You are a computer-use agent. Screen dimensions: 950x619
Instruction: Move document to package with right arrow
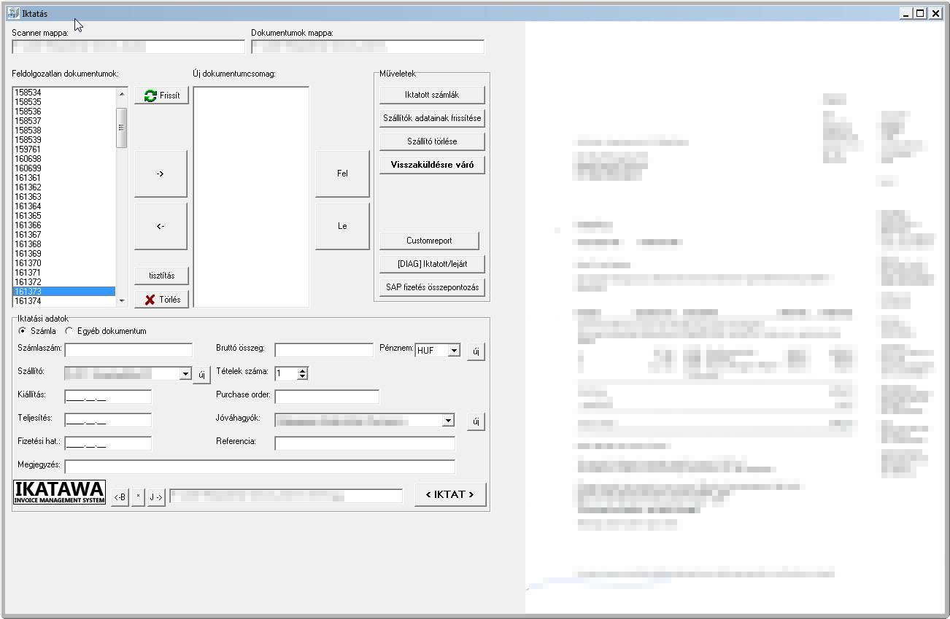[x=161, y=174]
